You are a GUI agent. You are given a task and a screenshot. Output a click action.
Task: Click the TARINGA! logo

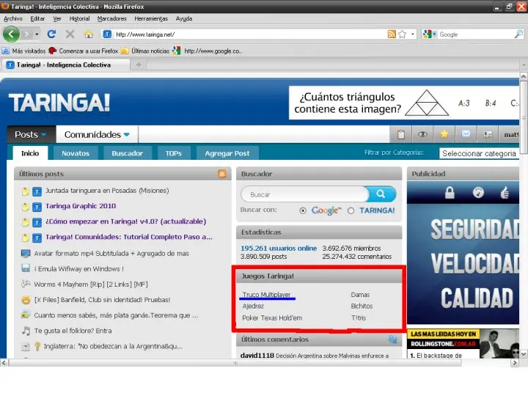[59, 103]
